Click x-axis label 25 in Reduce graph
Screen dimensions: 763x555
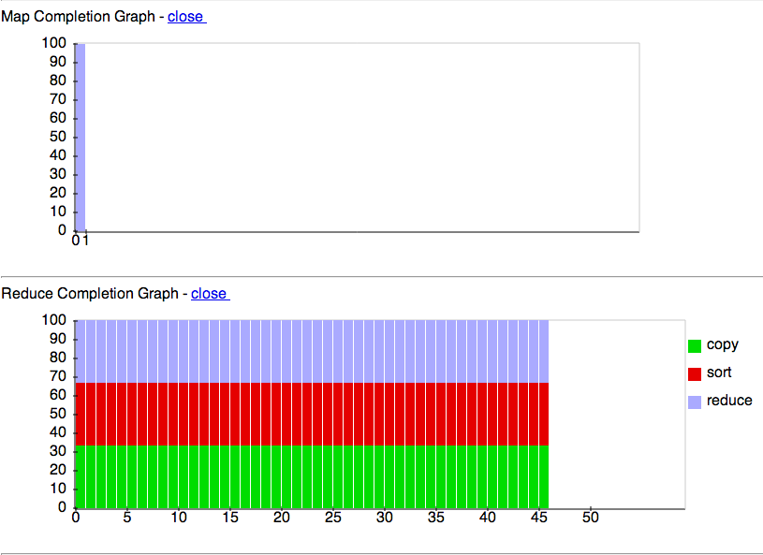(333, 518)
